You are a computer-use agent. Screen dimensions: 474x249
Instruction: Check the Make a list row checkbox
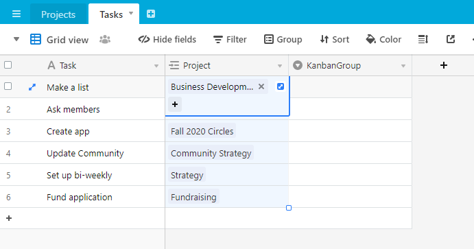(x=8, y=86)
